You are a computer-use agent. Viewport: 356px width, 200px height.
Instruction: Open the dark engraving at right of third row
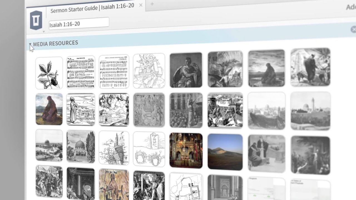tap(310, 155)
